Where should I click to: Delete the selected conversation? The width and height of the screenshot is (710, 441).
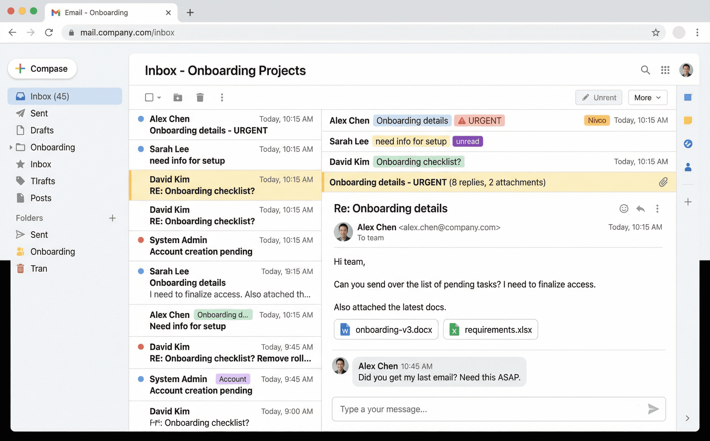point(200,98)
